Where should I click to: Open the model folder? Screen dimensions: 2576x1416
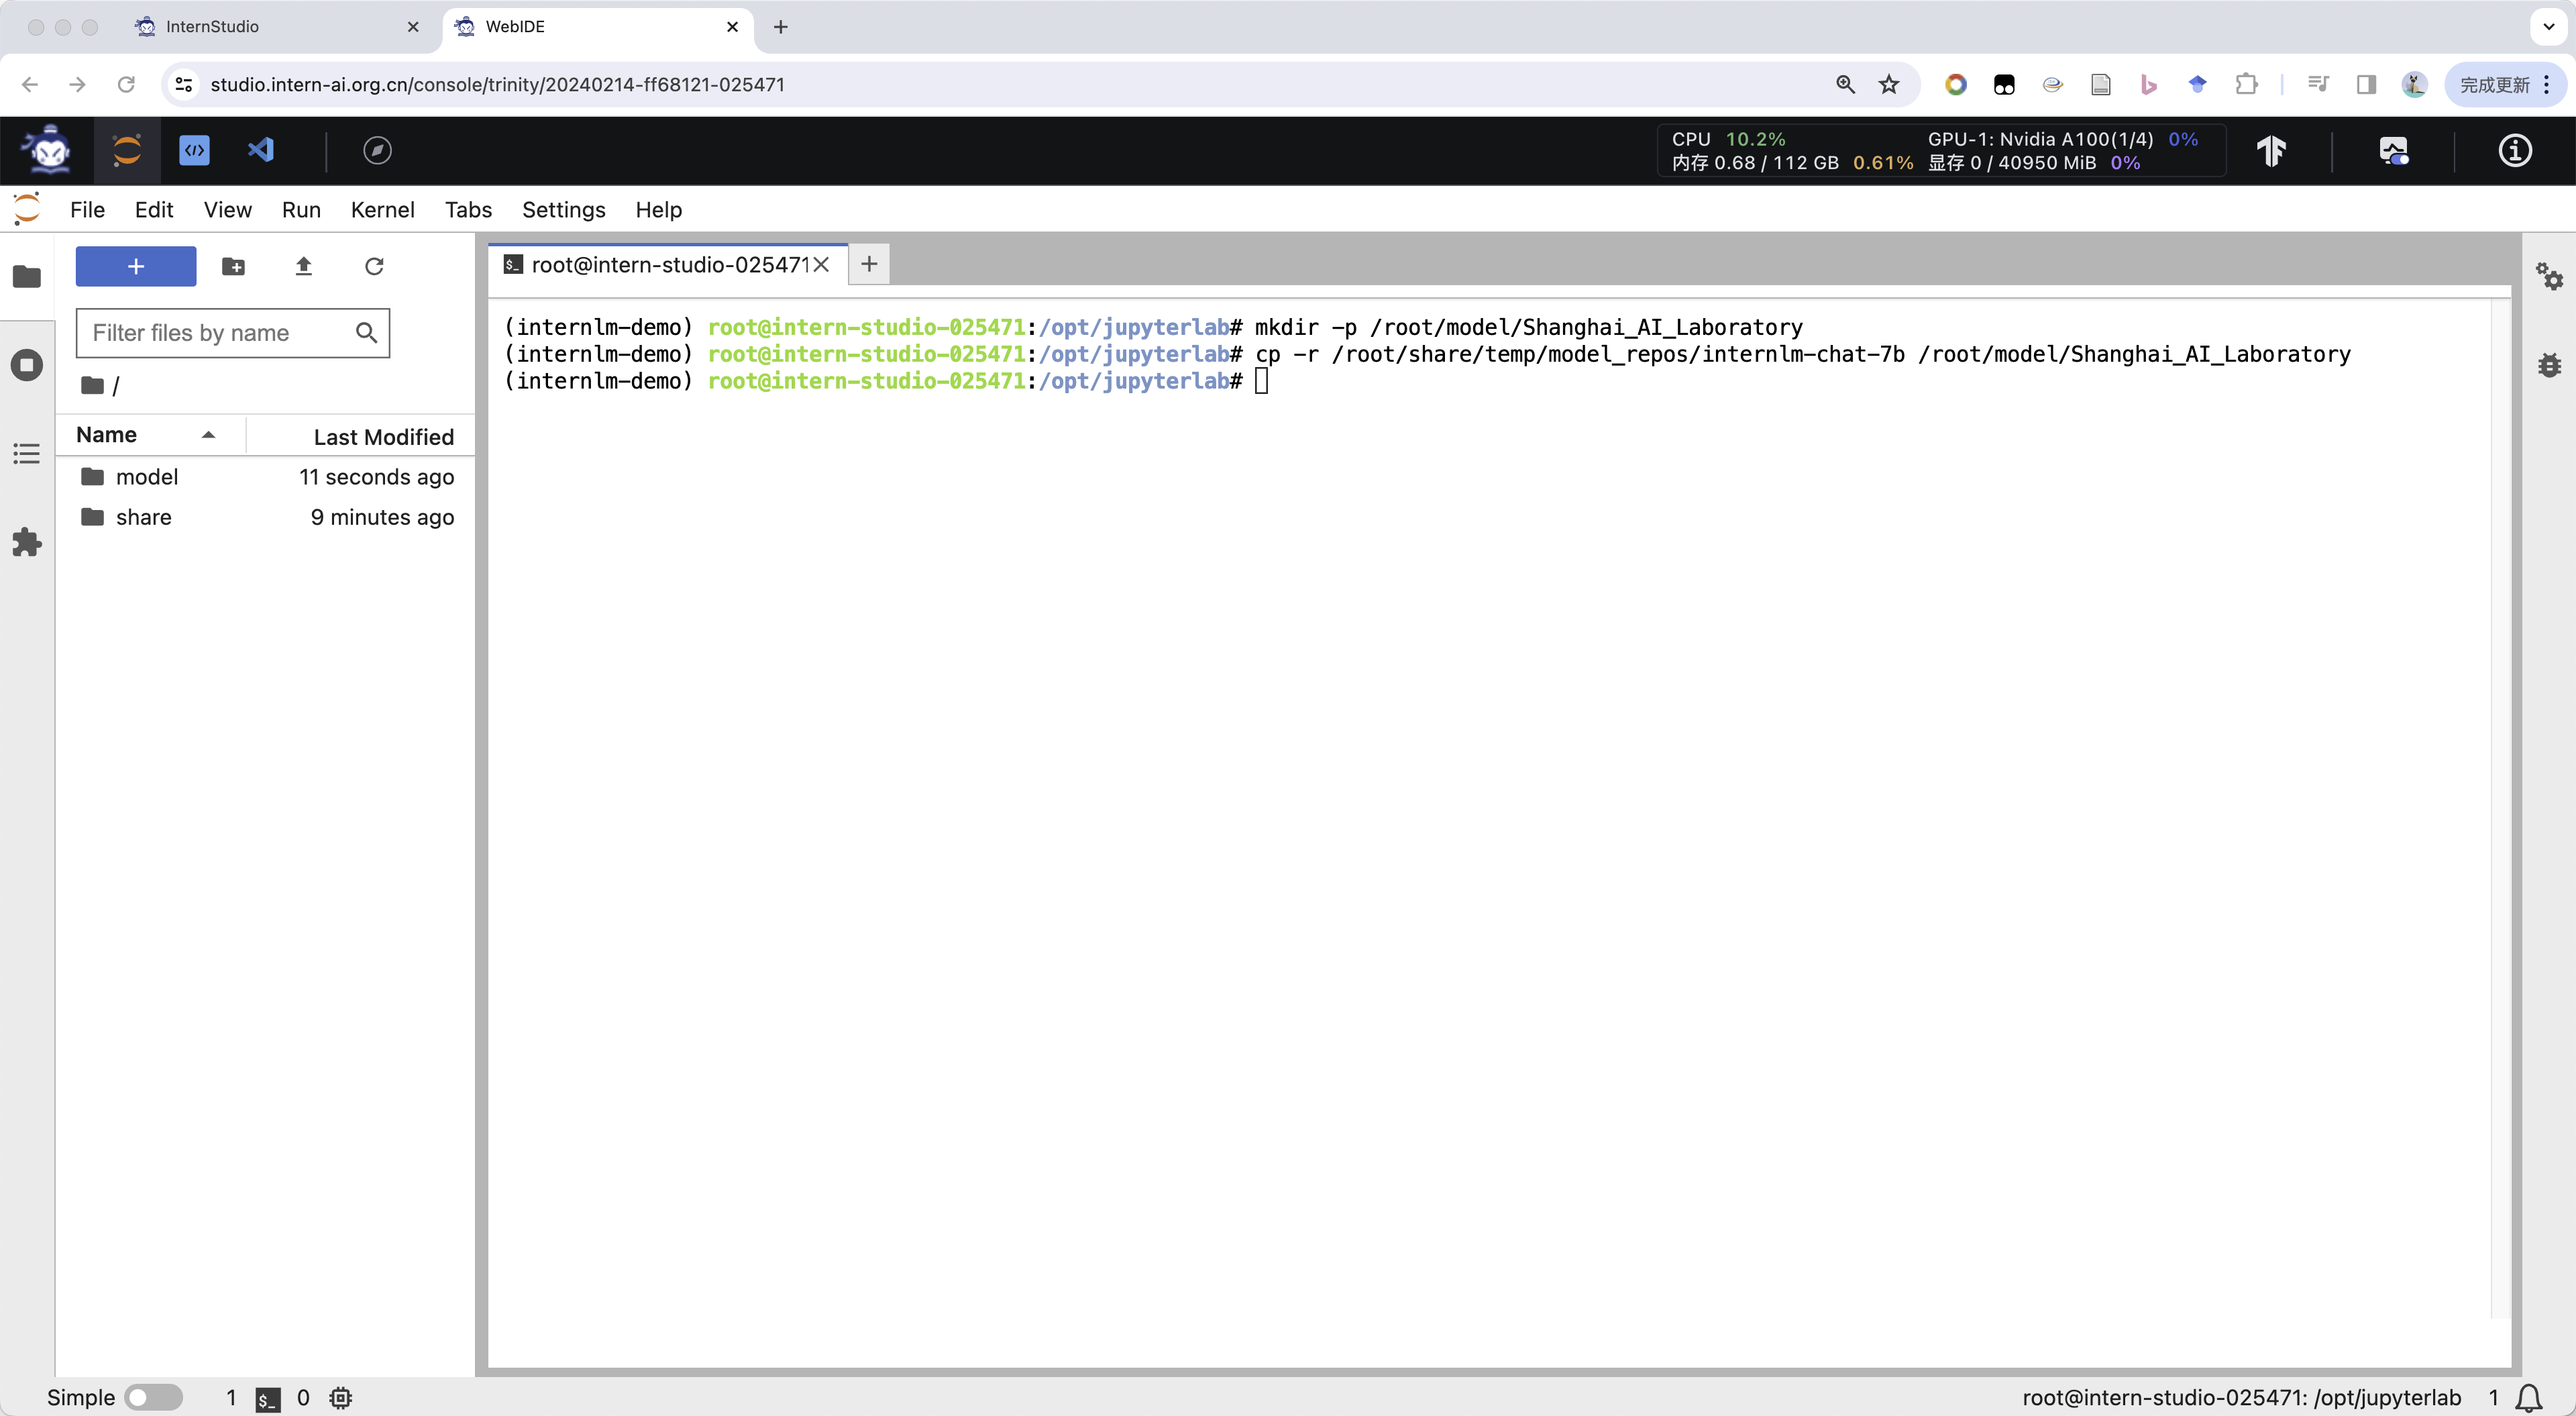point(147,476)
